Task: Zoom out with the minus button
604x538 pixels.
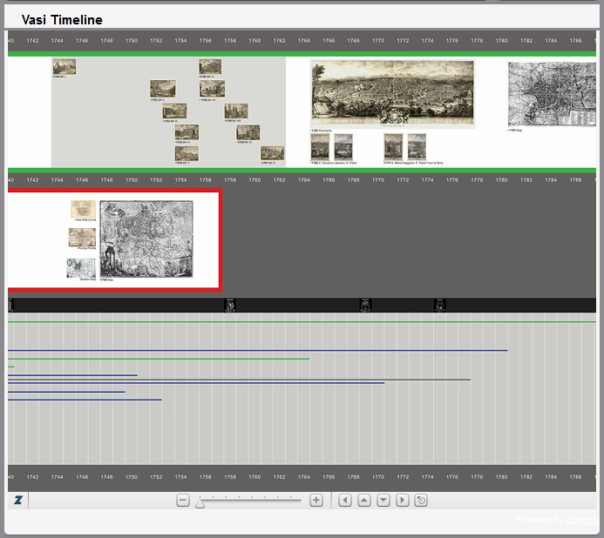Action: point(183,501)
